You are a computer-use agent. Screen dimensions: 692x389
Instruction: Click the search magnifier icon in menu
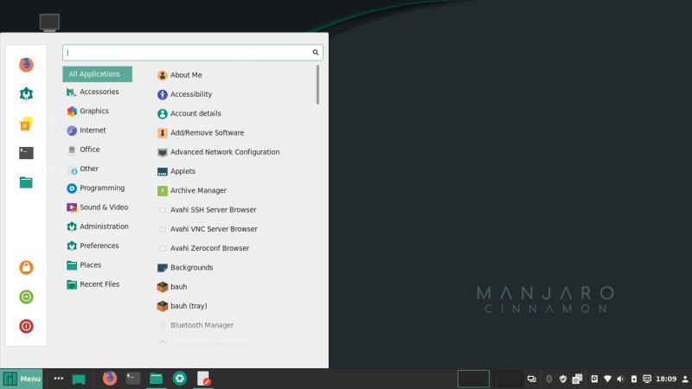pyautogui.click(x=316, y=53)
